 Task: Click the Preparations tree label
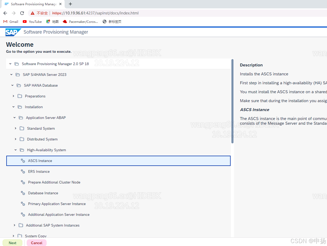(x=35, y=96)
